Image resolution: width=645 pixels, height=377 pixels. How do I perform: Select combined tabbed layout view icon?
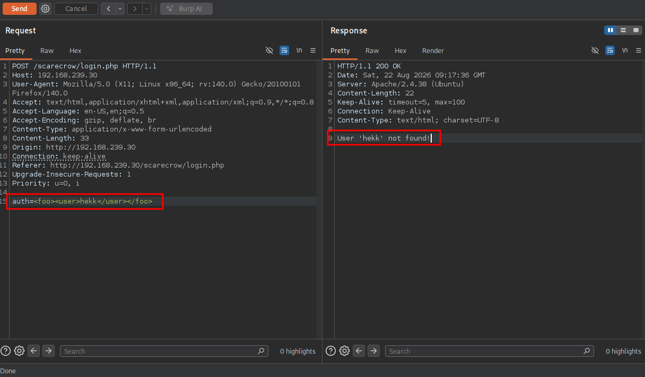tap(636, 30)
